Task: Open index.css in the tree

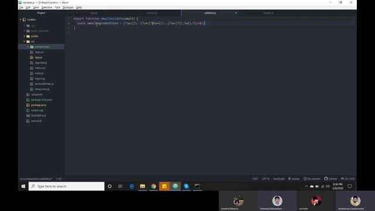Action: coord(40,68)
